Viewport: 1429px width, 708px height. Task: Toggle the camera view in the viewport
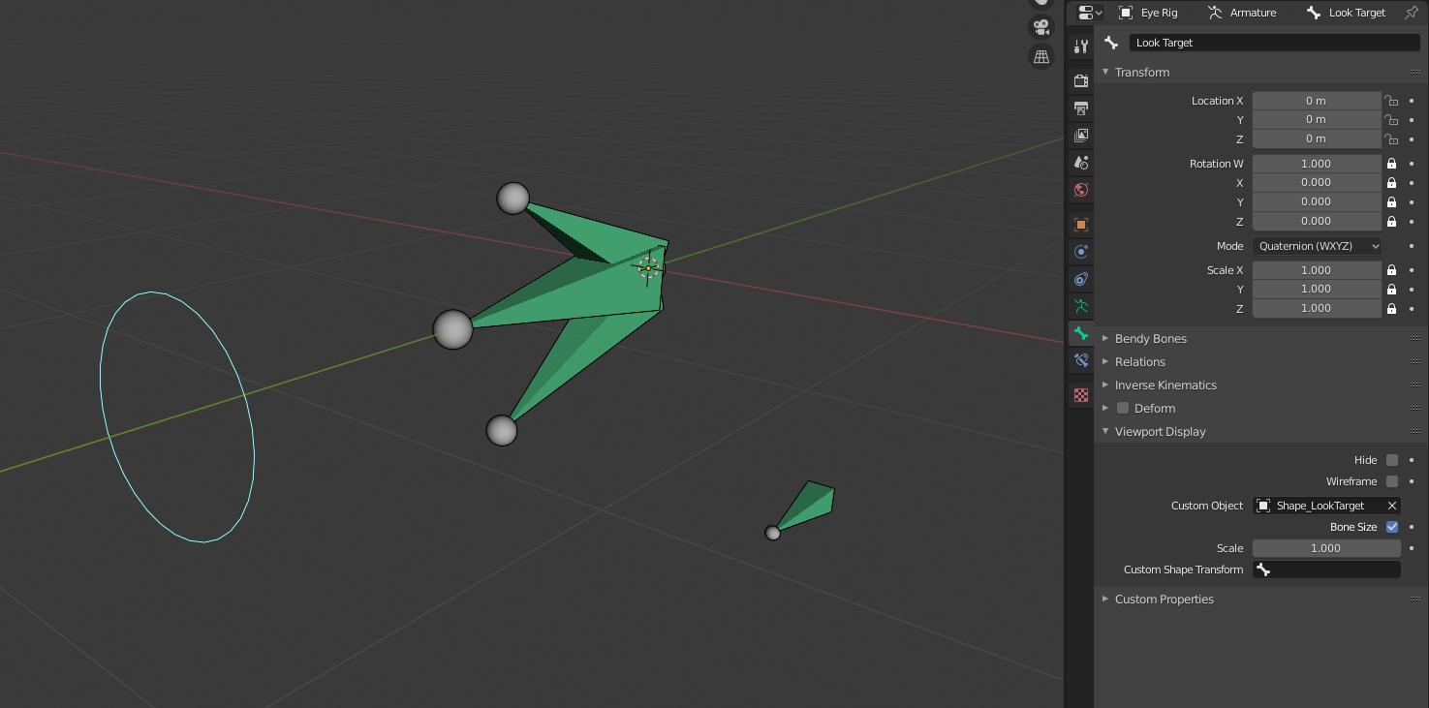pyautogui.click(x=1041, y=27)
